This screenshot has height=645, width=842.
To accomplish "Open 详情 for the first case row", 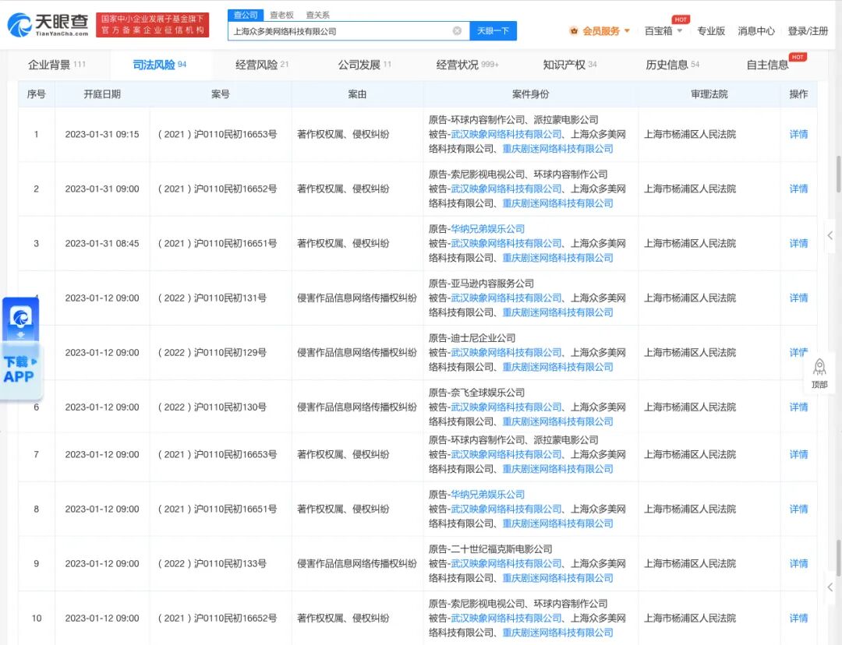I will pos(798,134).
